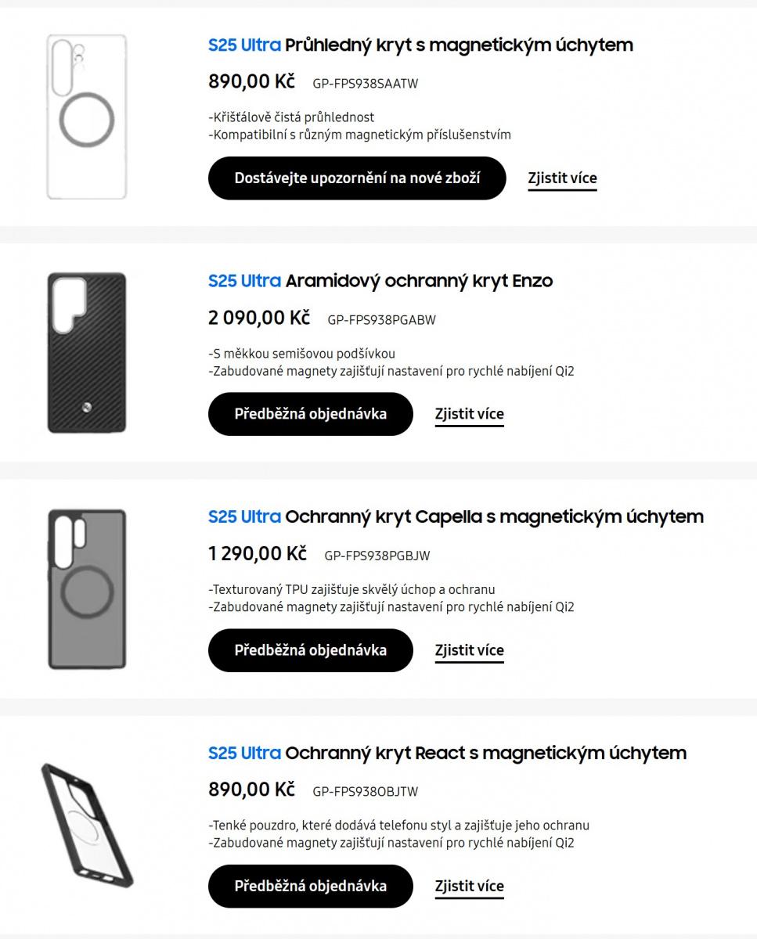Viewport: 757px width, 939px height.
Task: Select model code GP-FPS938SAATW
Action: (365, 84)
